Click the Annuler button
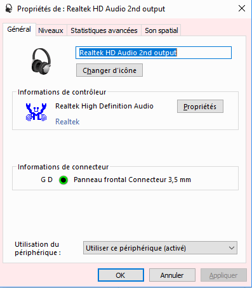Viewport: 252px width, 288px height. coord(172,275)
